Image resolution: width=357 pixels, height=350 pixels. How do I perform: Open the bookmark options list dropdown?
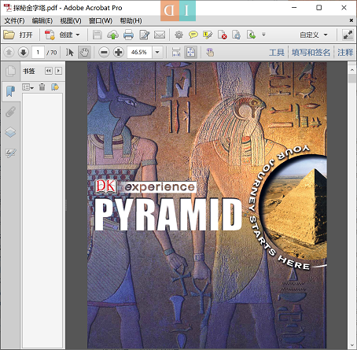pyautogui.click(x=28, y=87)
